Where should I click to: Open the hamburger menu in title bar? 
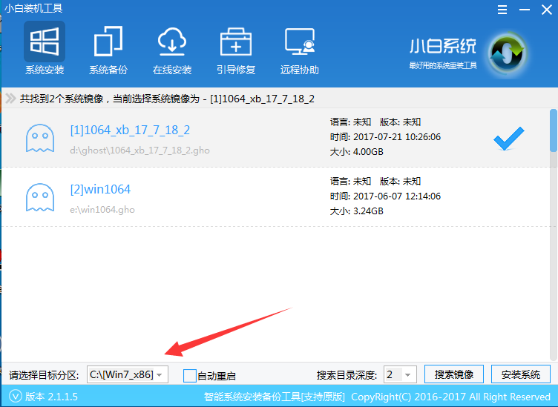(502, 10)
